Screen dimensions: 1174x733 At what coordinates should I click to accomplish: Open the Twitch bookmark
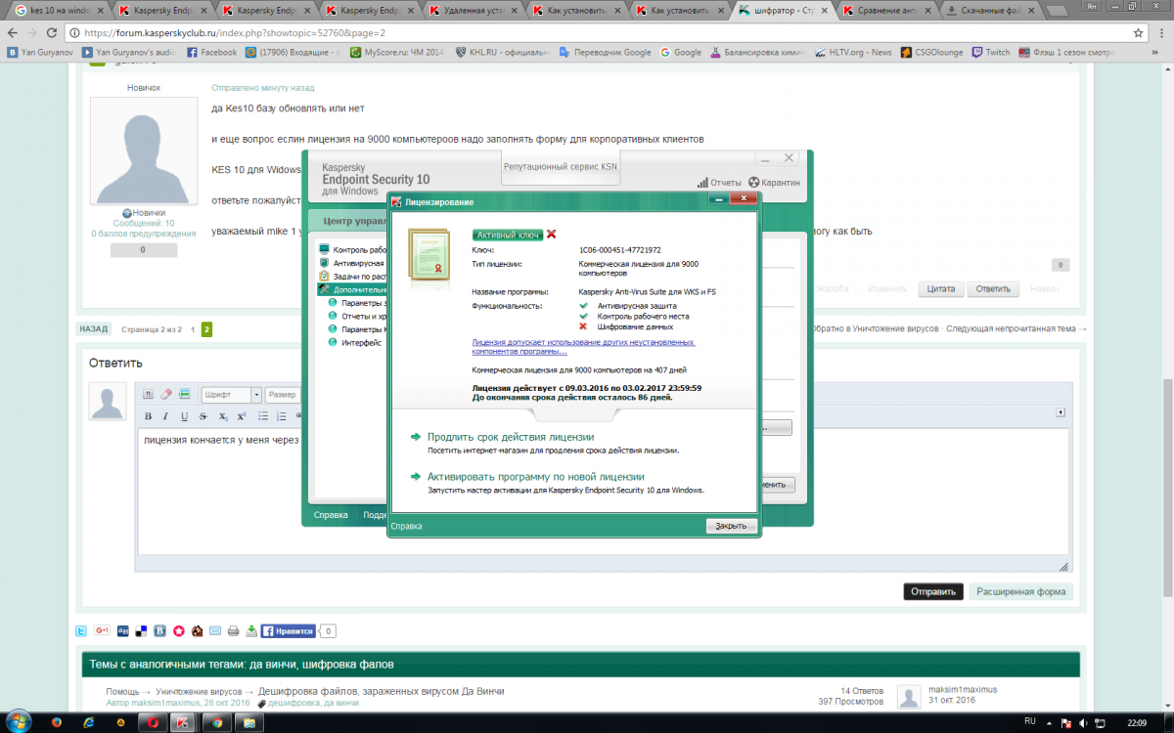(990, 53)
